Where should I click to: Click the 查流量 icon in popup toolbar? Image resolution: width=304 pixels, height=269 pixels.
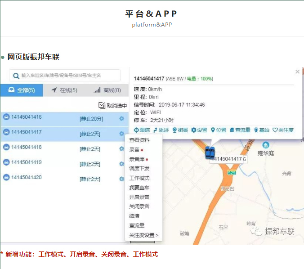click(232, 130)
